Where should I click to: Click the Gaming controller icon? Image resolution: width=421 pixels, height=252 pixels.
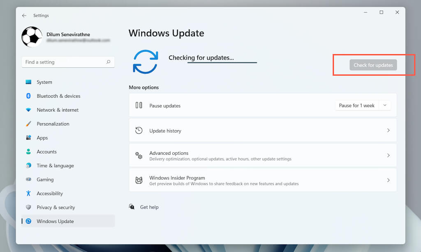click(x=28, y=179)
